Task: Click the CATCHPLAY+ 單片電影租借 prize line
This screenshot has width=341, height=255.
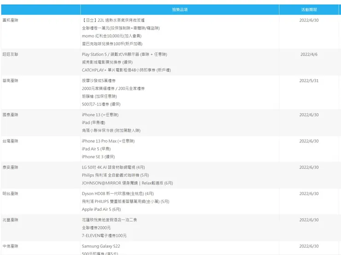Action: coord(126,70)
